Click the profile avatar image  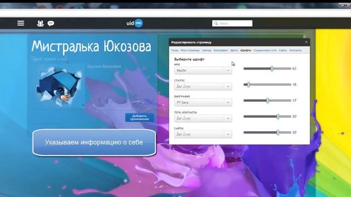pos(59,87)
